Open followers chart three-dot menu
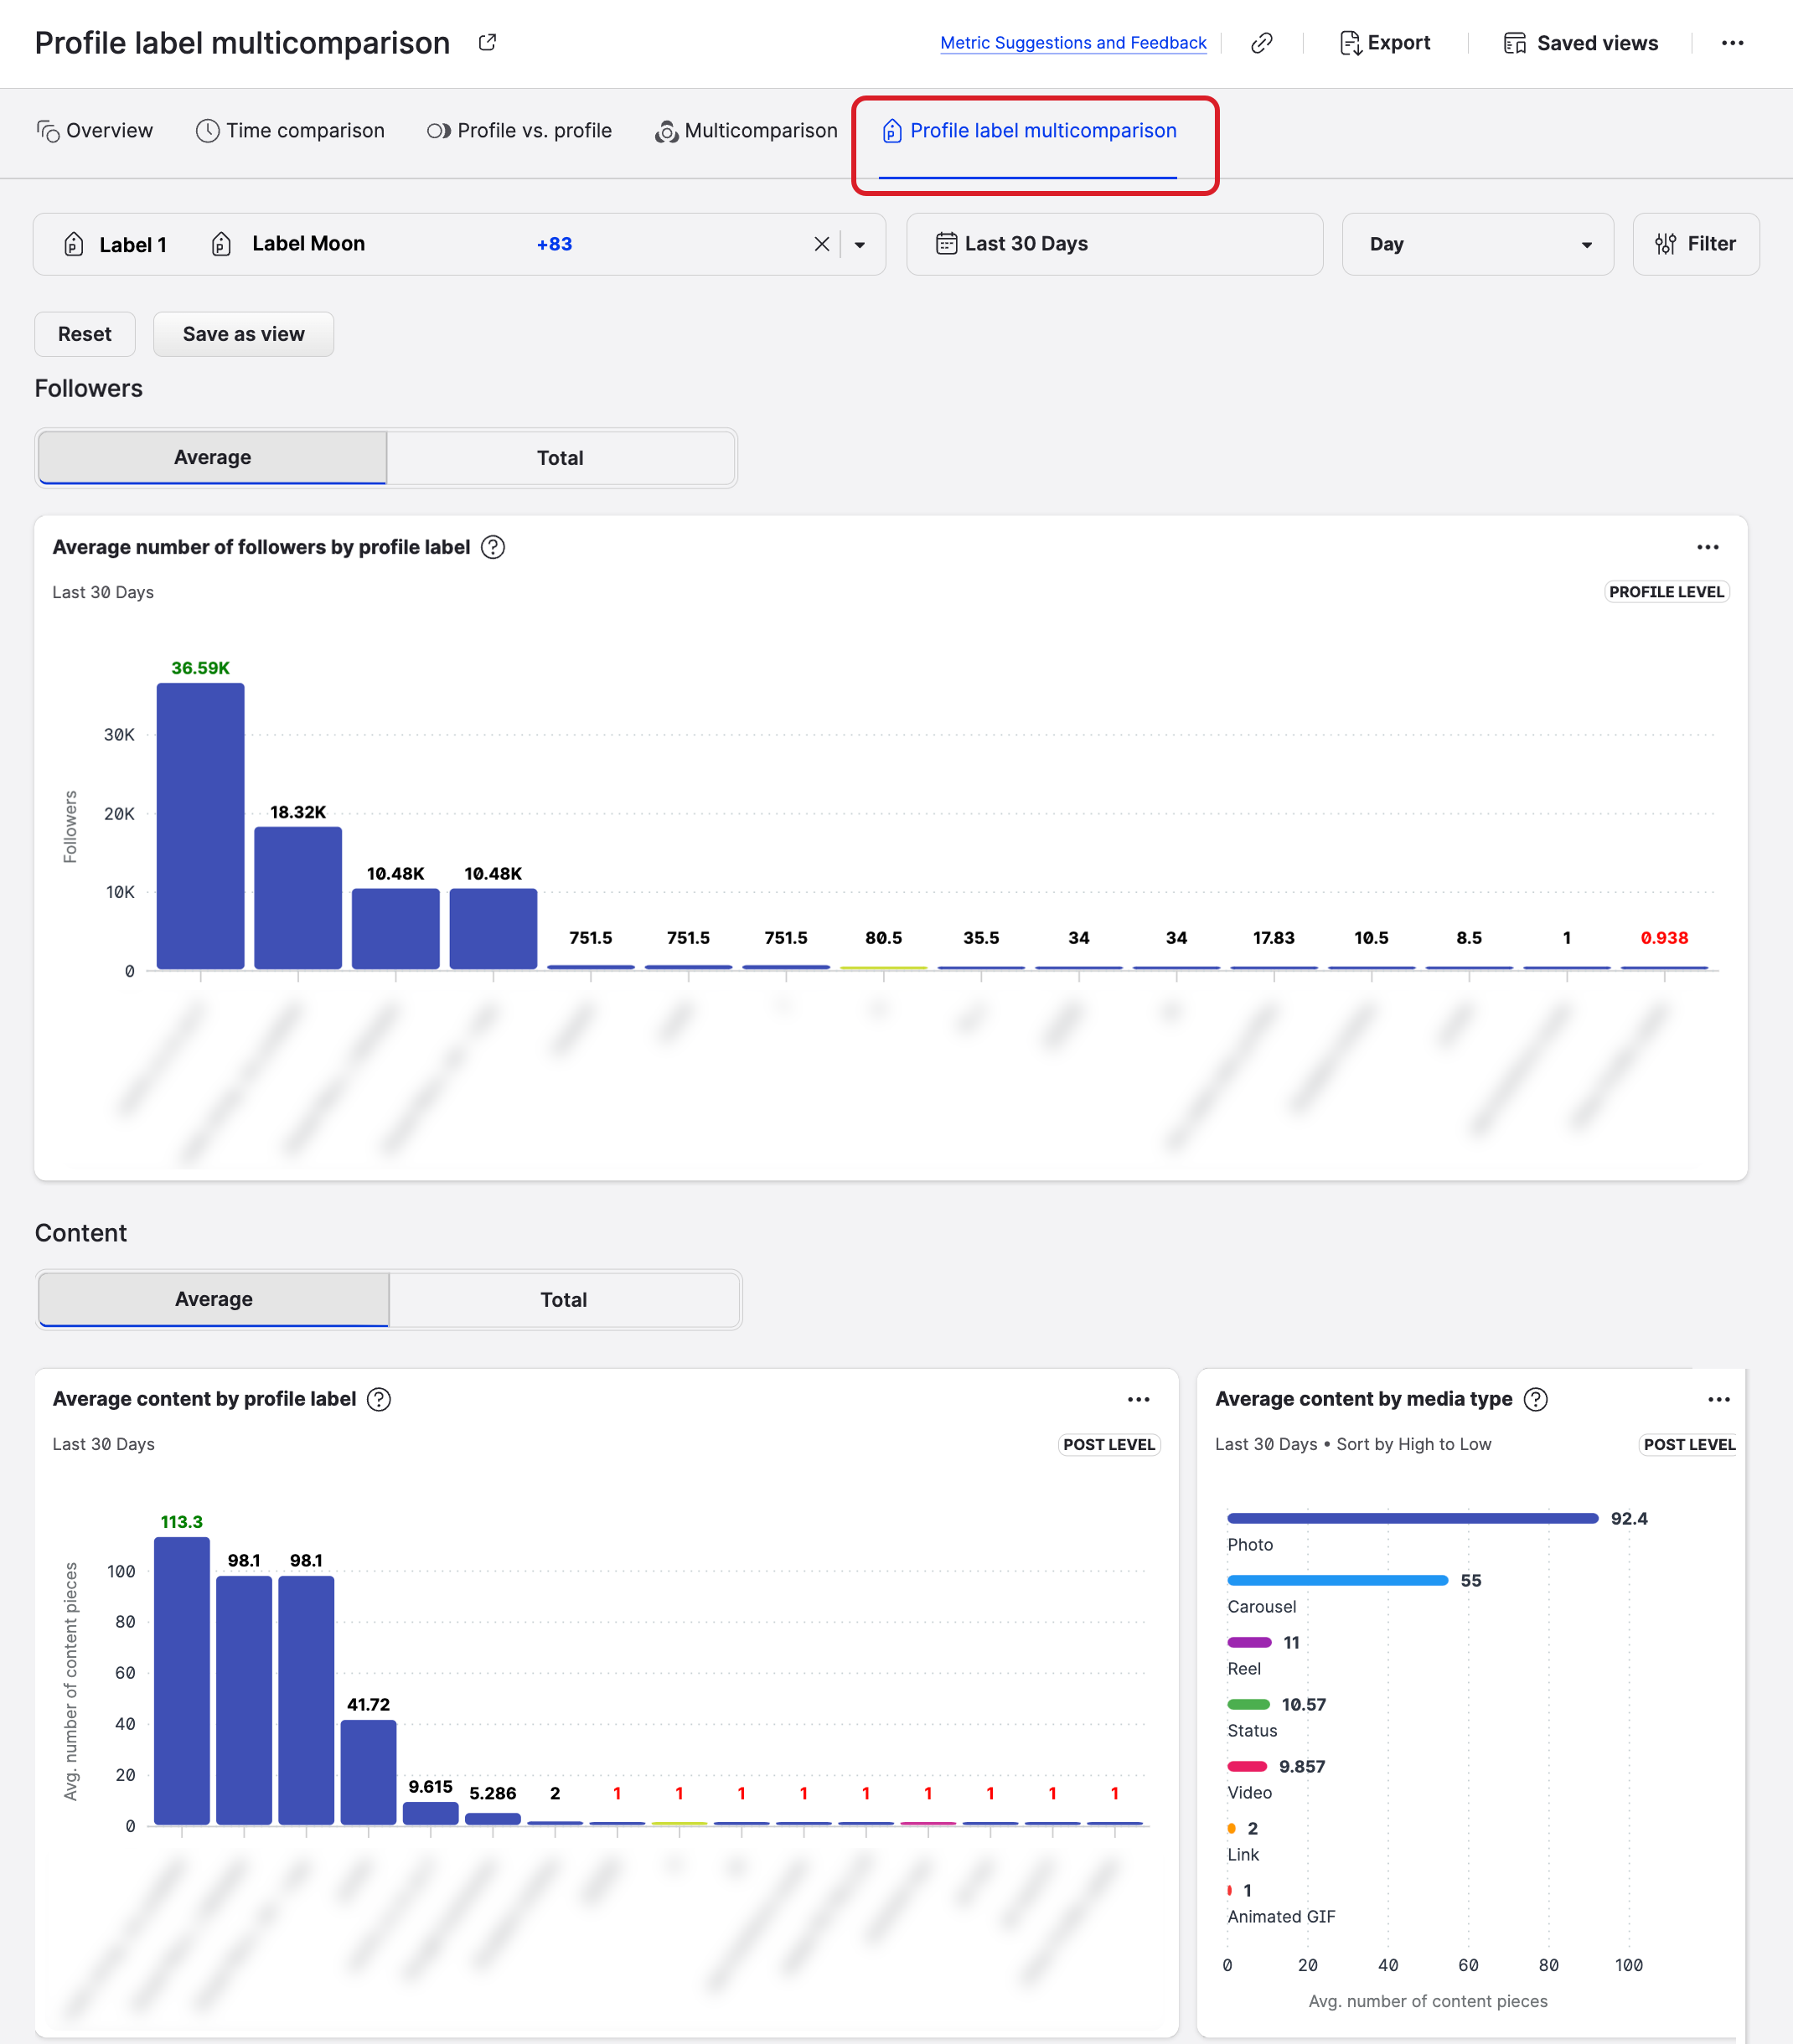Viewport: 1793px width, 2044px height. (x=1707, y=547)
